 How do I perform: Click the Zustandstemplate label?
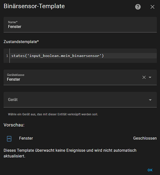coord(21,42)
